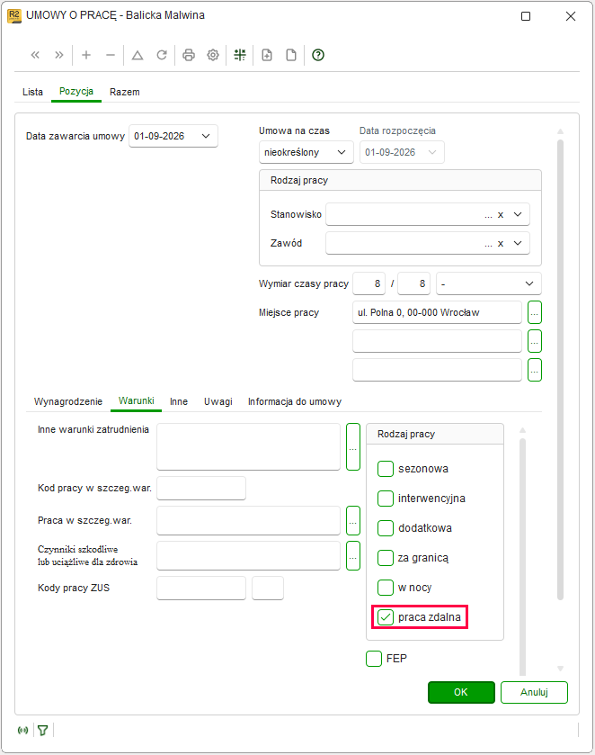Image resolution: width=595 pixels, height=755 pixels.
Task: Go to the next record with double-right arrows
Action: click(59, 55)
